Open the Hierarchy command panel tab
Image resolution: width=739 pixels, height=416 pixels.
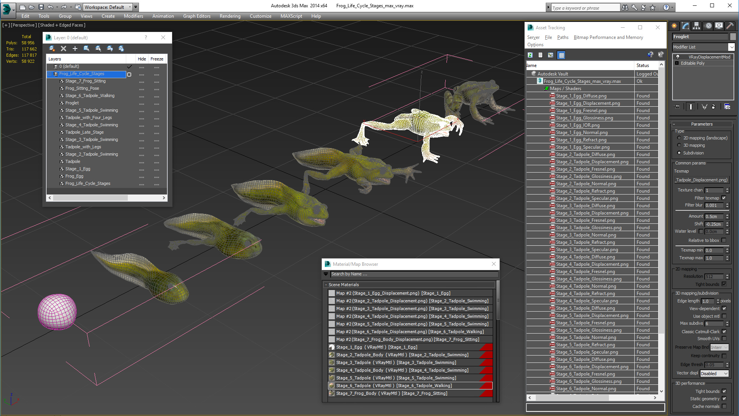[x=697, y=26]
